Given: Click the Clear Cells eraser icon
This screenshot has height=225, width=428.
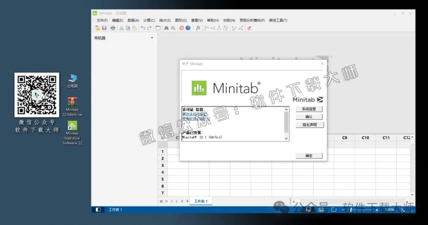Looking at the screenshot, I should pos(249,28).
